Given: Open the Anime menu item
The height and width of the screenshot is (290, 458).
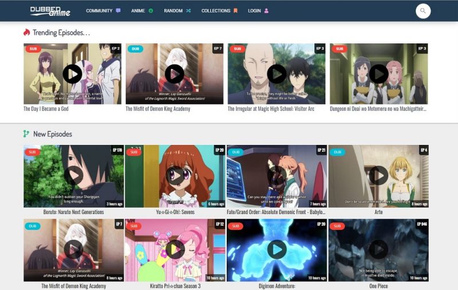Looking at the screenshot, I should click(x=138, y=11).
